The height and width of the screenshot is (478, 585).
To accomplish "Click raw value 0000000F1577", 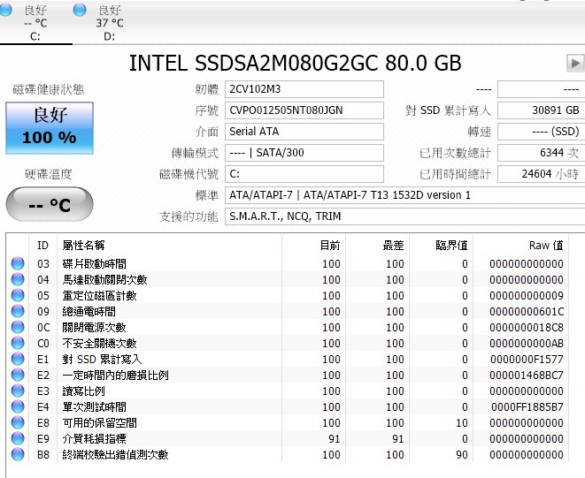I will pos(527,359).
